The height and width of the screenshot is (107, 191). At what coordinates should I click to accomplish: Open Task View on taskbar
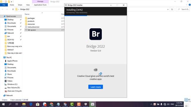click(x=17, y=104)
